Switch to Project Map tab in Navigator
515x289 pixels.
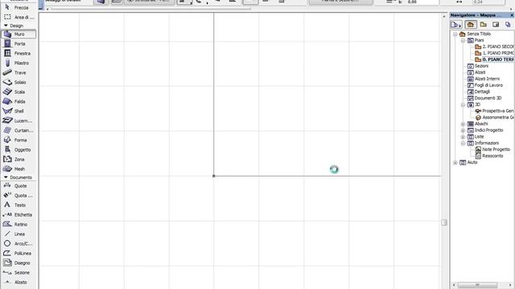pyautogui.click(x=470, y=25)
